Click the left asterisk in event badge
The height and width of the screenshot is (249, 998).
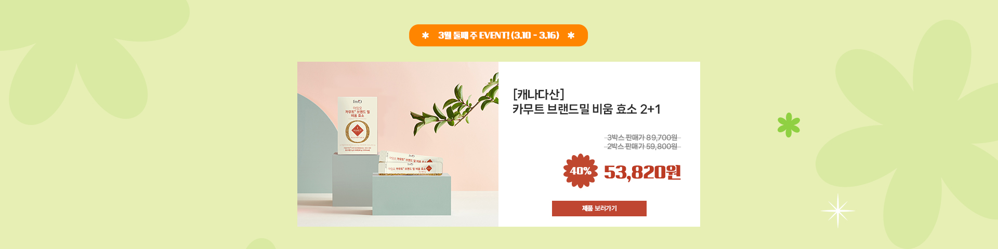click(x=425, y=35)
